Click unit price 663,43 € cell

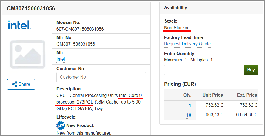point(214,115)
